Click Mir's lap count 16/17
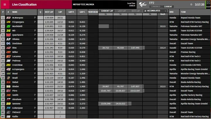Viewport: 211px width, 119px height. 60,31
